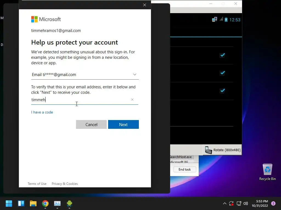Open network status tray icon
The width and height of the screenshot is (281, 210).
pyautogui.click(x=239, y=203)
